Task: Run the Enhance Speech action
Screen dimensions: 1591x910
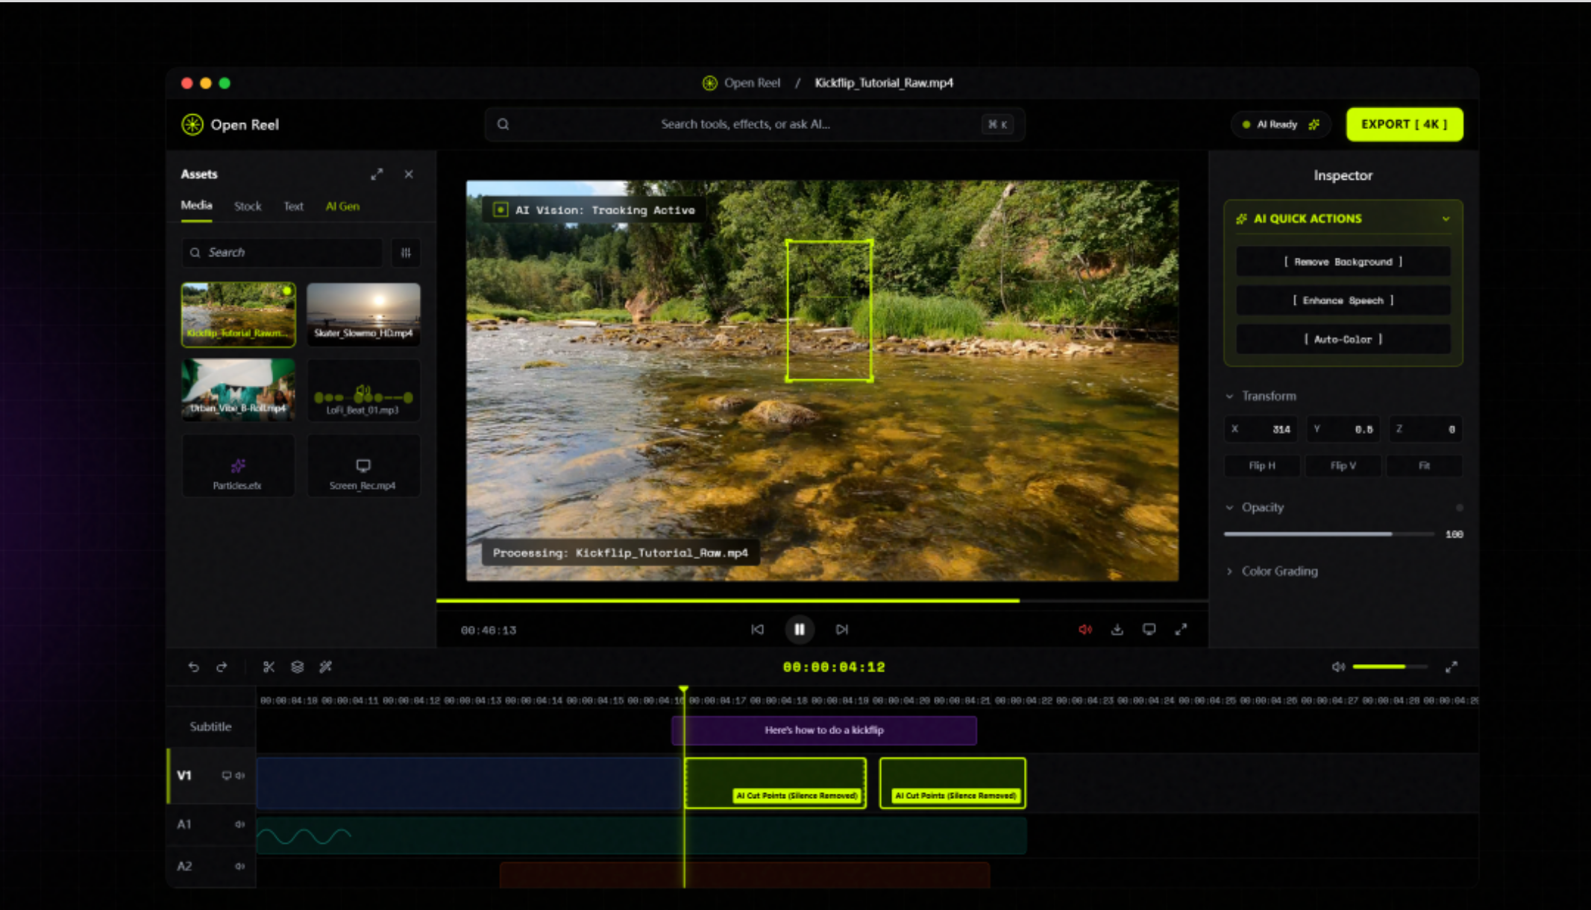Action: (1343, 300)
